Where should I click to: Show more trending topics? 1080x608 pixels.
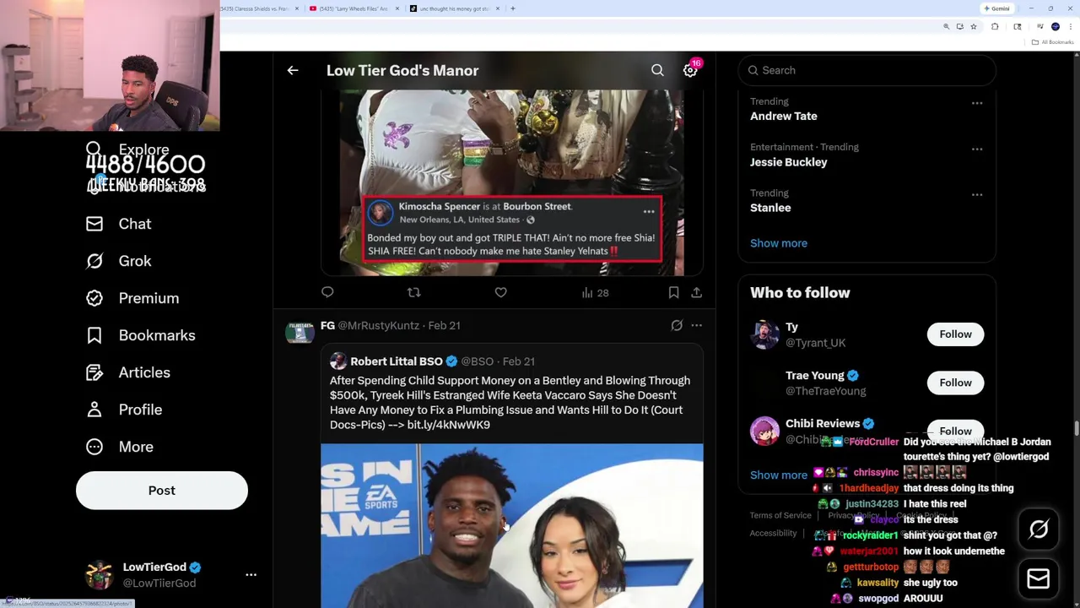[779, 243]
